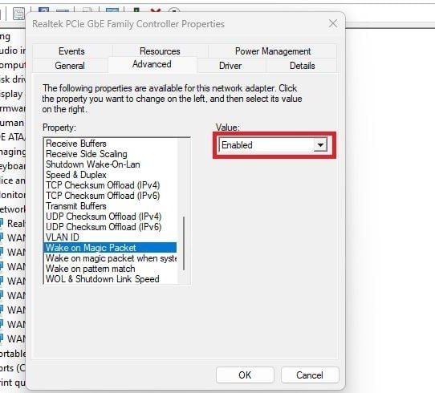435x393 pixels.
Task: Open the Value dropdown showing Enabled
Action: pos(273,145)
